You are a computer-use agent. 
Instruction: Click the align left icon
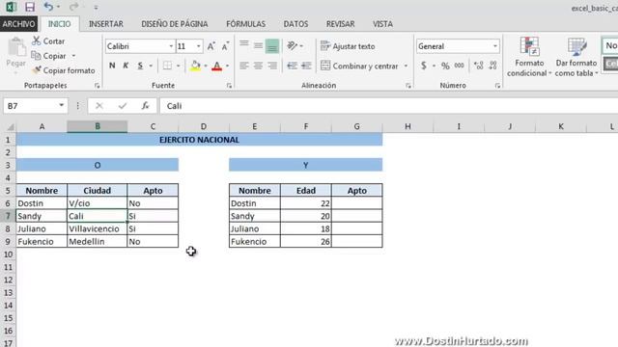point(244,66)
